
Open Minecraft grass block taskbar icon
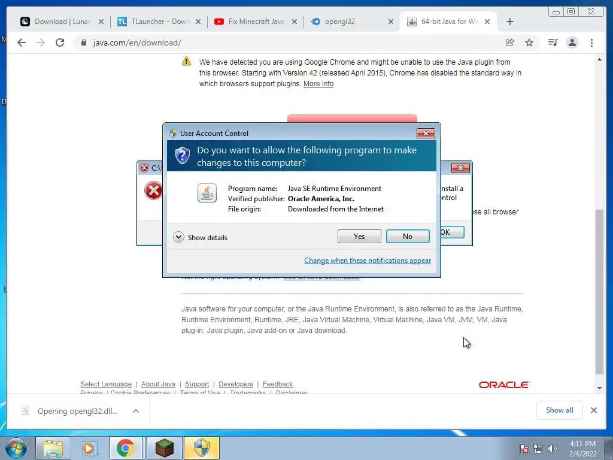[165, 448]
